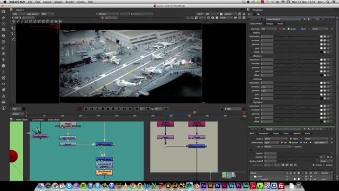
Task: Select the Read4 node in node graph
Action: (x=68, y=125)
